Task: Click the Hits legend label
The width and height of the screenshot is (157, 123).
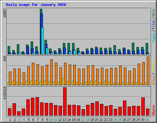Action: tap(153, 13)
